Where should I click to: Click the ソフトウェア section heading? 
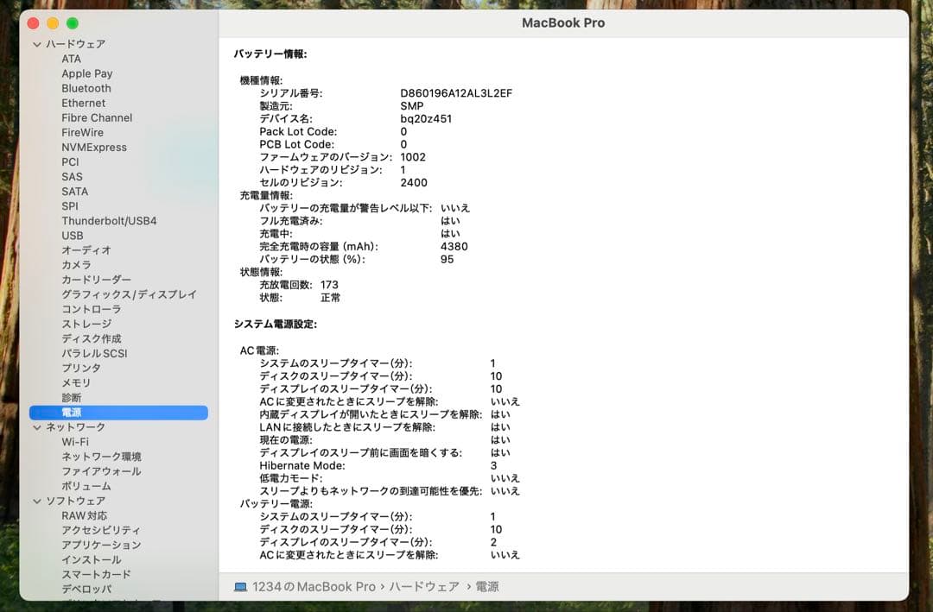[x=76, y=502]
